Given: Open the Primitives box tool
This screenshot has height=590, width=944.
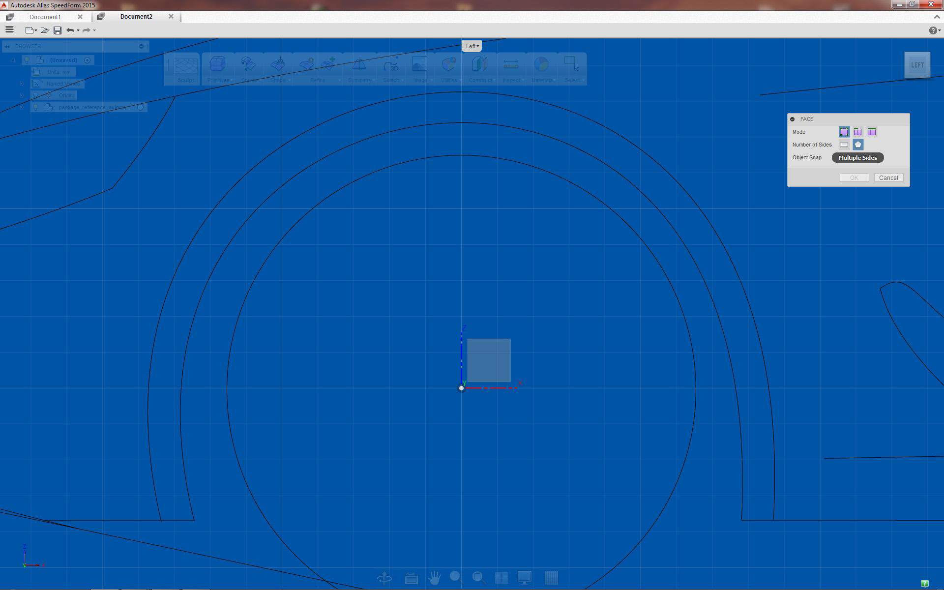Looking at the screenshot, I should (x=218, y=64).
